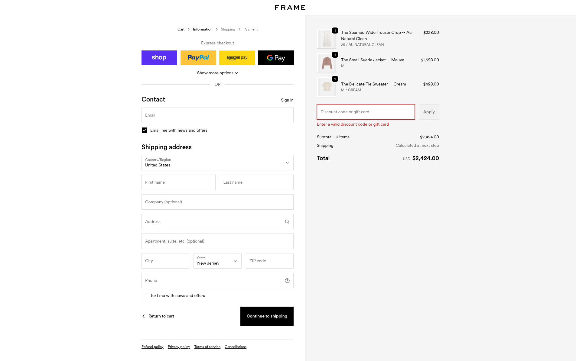Choose the Amazon Pay express button

[x=237, y=58]
